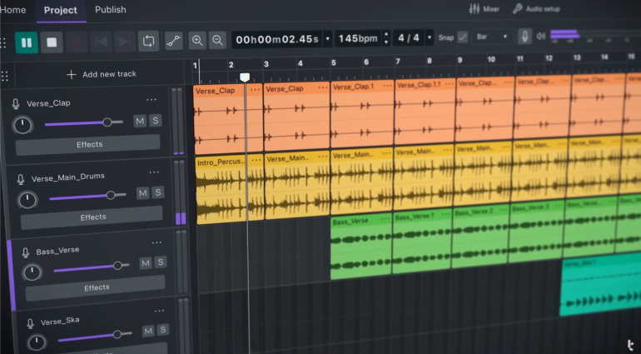Enable the Snap checkbox
The width and height of the screenshot is (641, 354).
pyautogui.click(x=463, y=37)
